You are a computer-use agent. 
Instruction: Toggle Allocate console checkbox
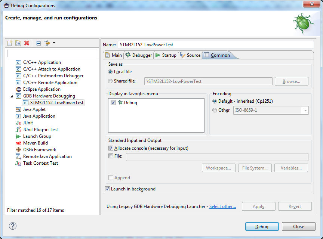click(111, 148)
